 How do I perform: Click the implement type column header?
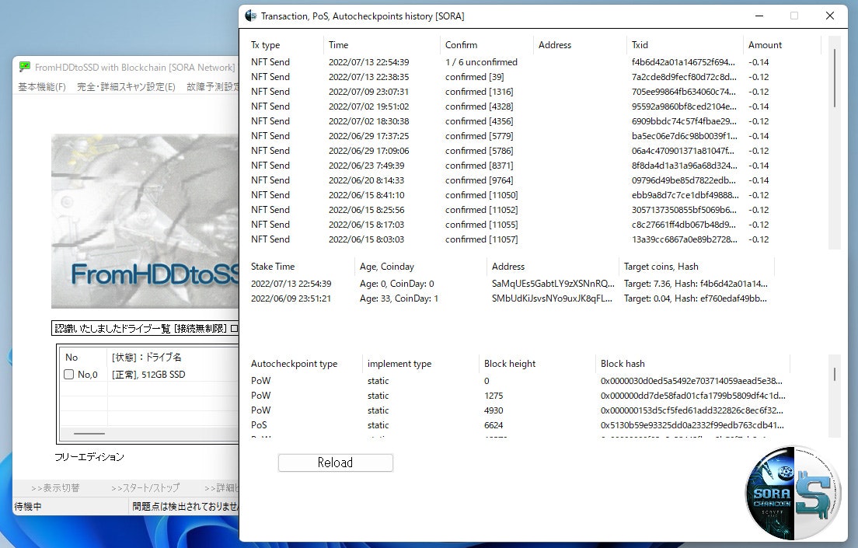tap(420, 364)
